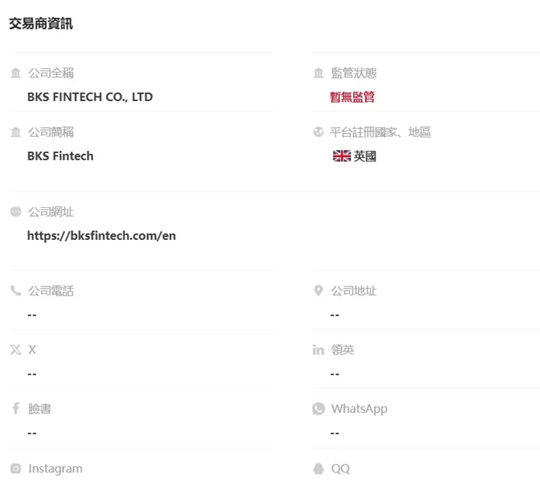Screen dimensions: 540x484
Task: Click the 公司簡稱 label
Action: (x=51, y=132)
